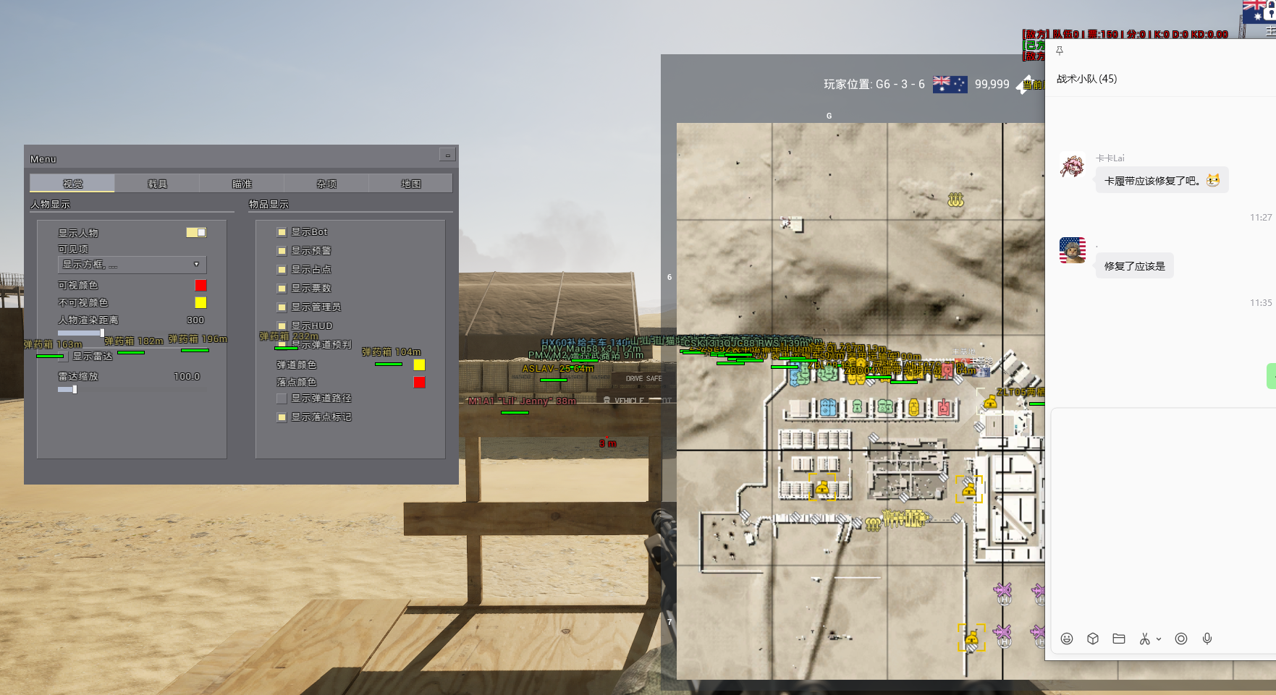Expand the arrow next to scissors icon
Screen dimensions: 1276x695
point(1159,639)
